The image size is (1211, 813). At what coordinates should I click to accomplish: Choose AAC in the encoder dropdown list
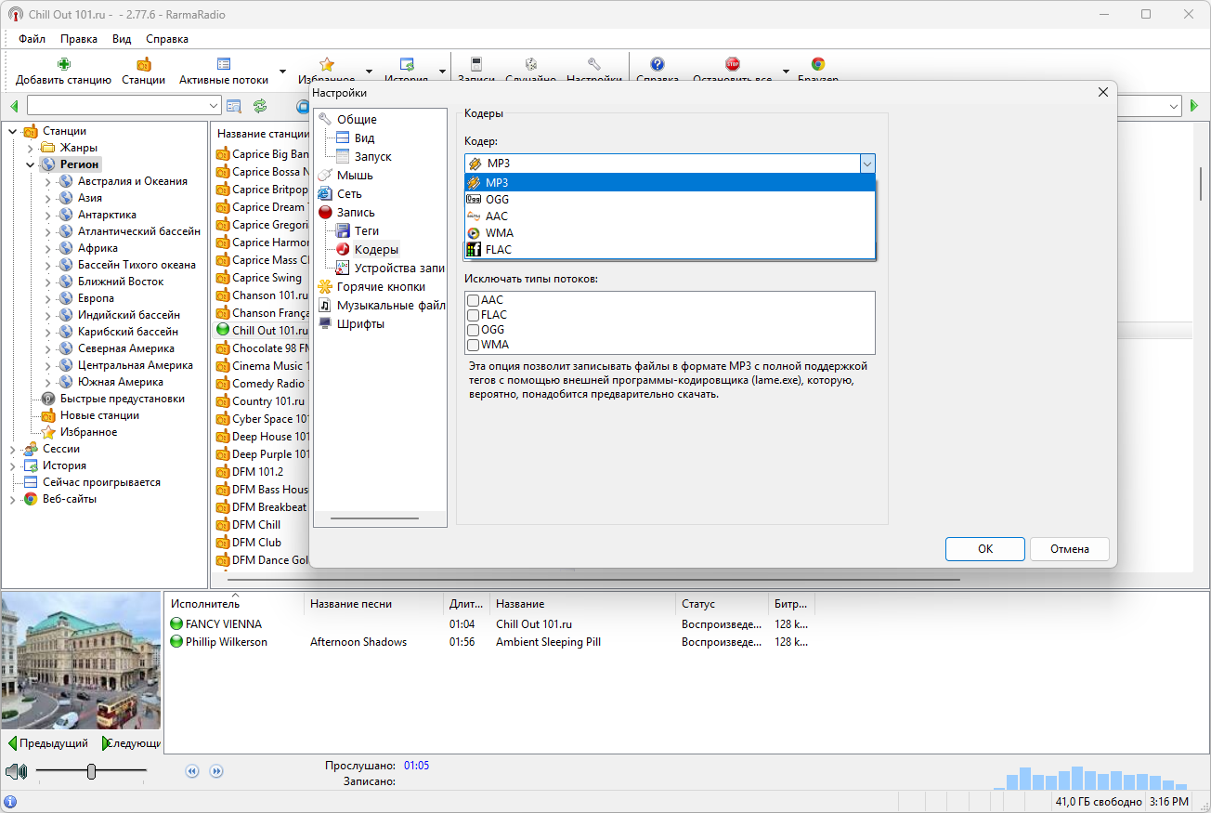coord(670,216)
